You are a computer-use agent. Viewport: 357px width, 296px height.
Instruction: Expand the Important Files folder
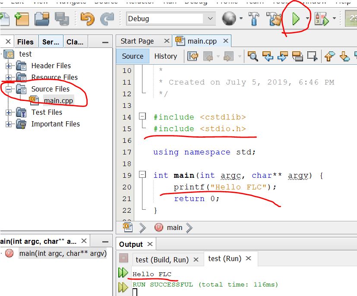pos(9,124)
